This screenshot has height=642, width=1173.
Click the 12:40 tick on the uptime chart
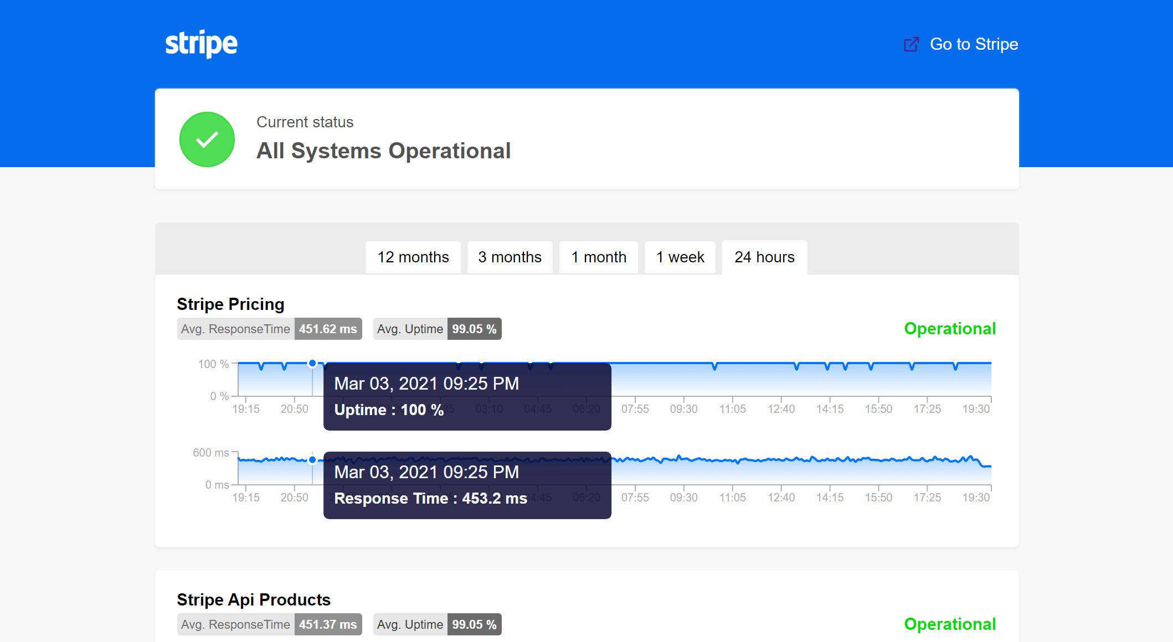781,409
